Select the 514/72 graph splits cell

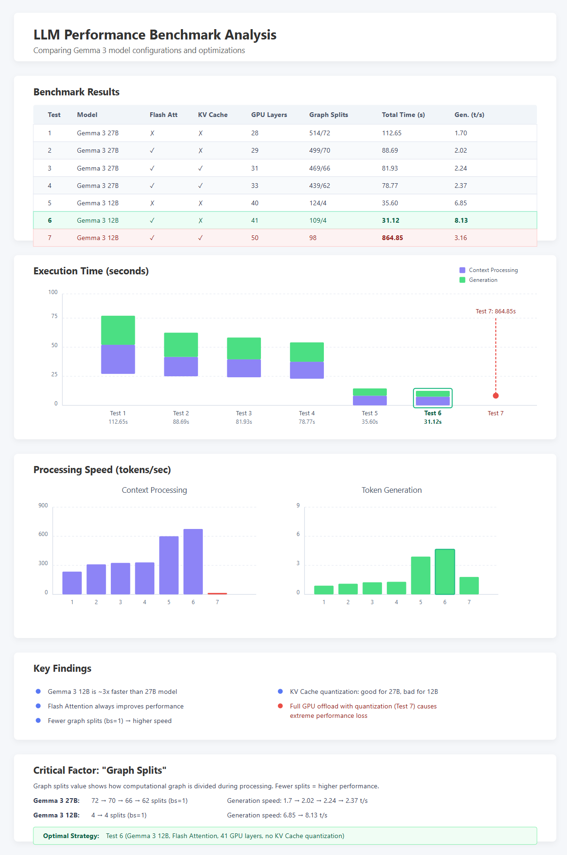[x=320, y=133]
